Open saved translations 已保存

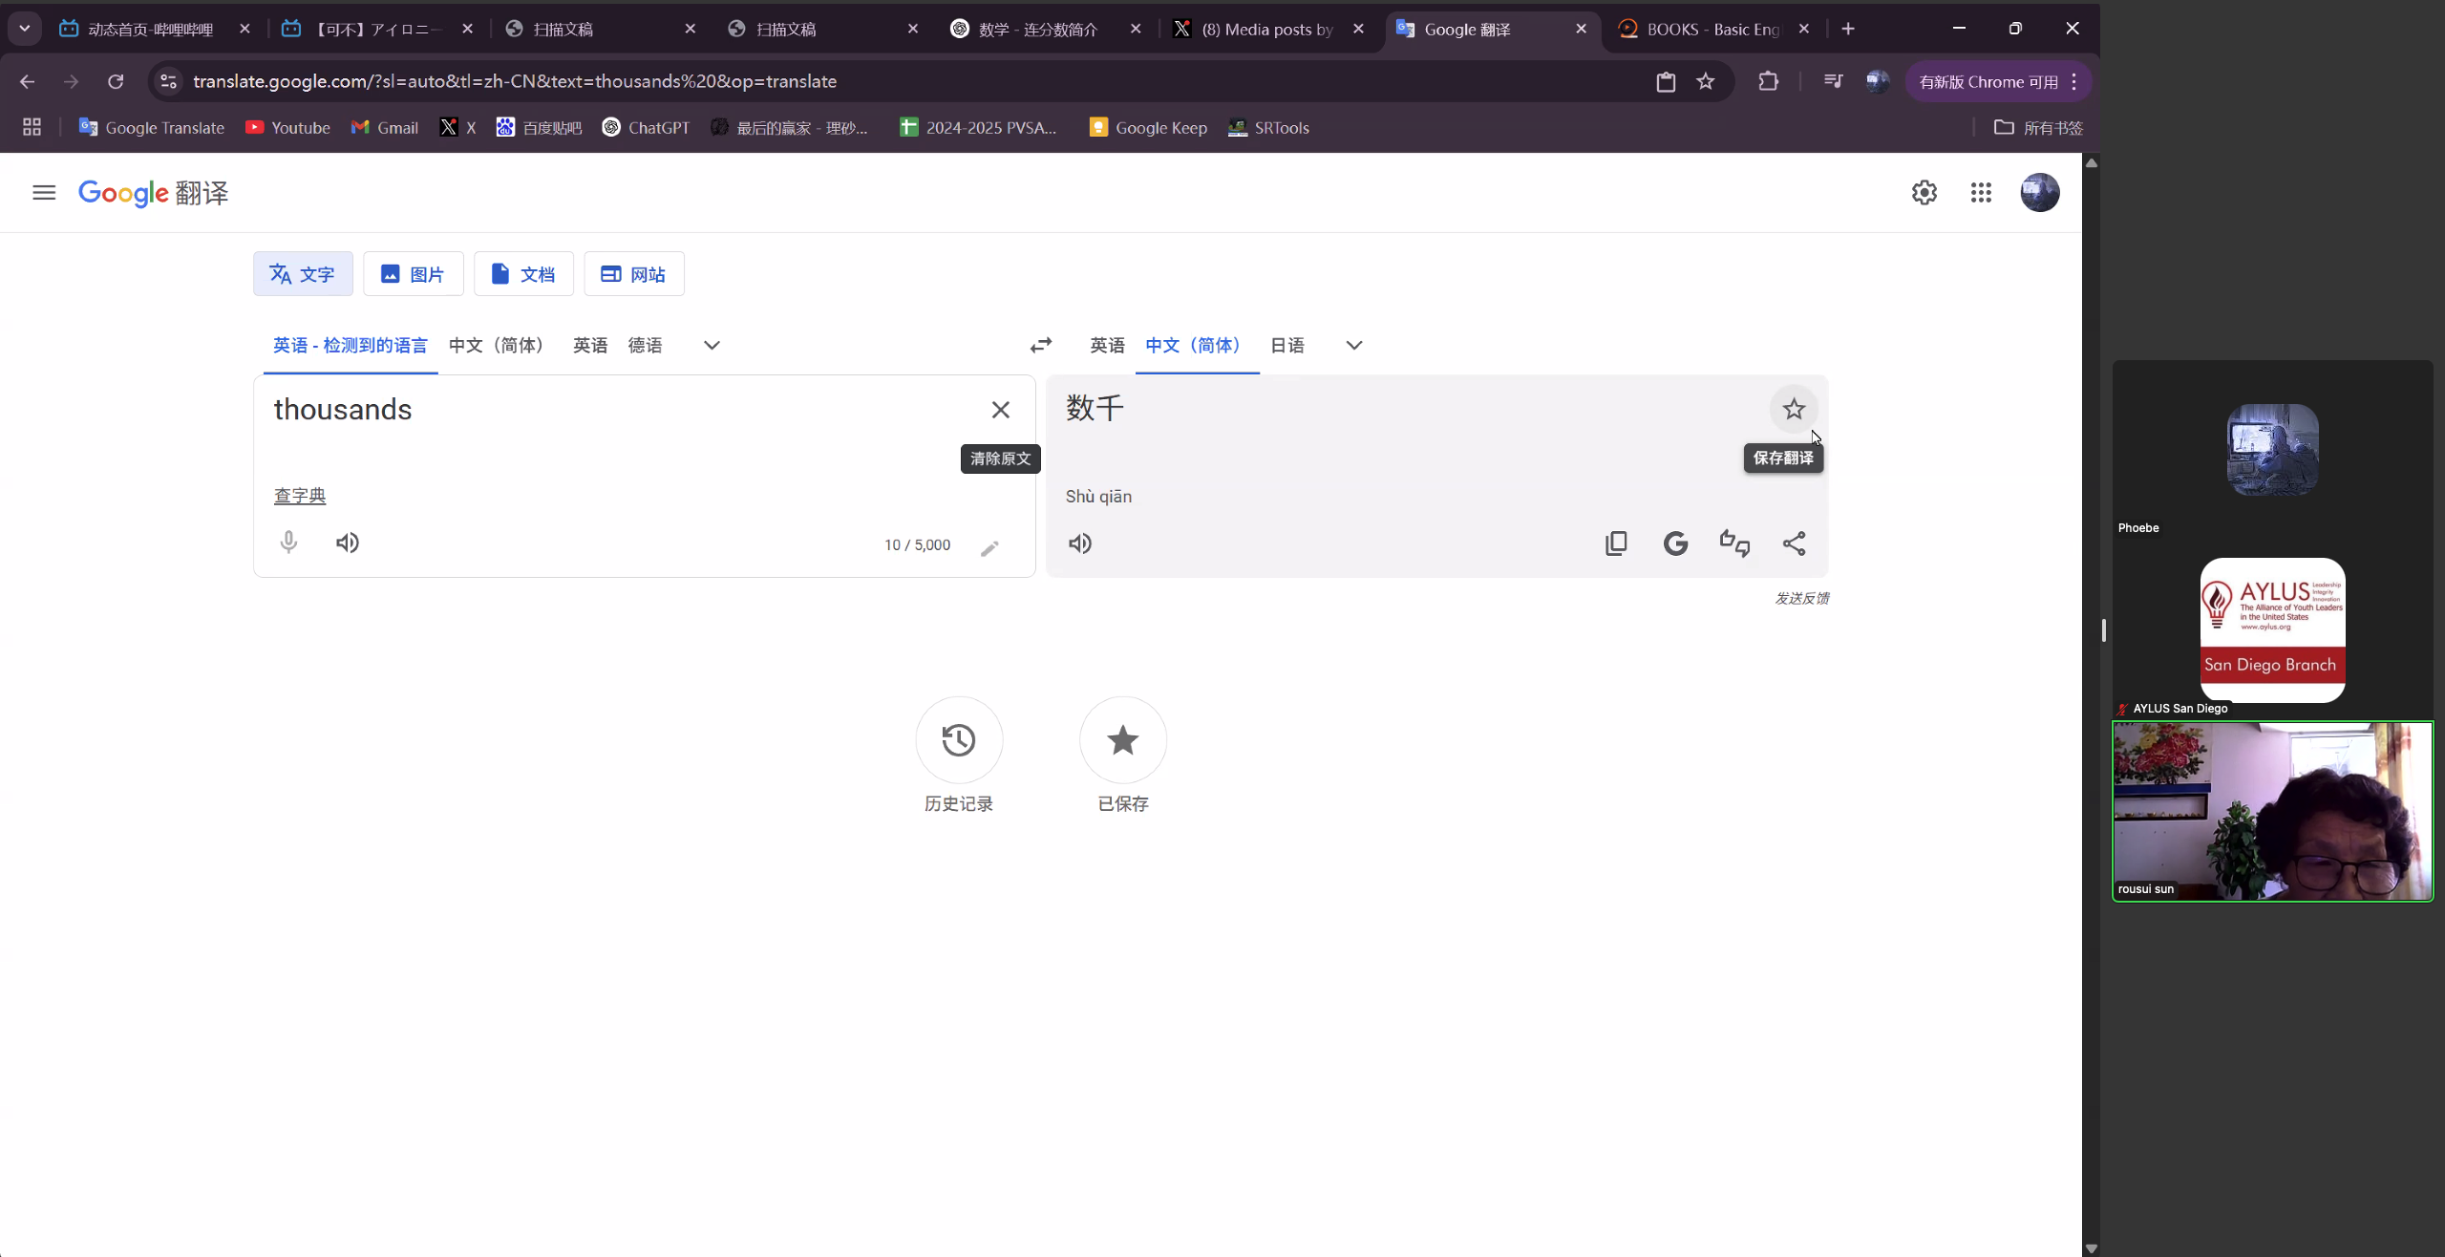[1123, 740]
